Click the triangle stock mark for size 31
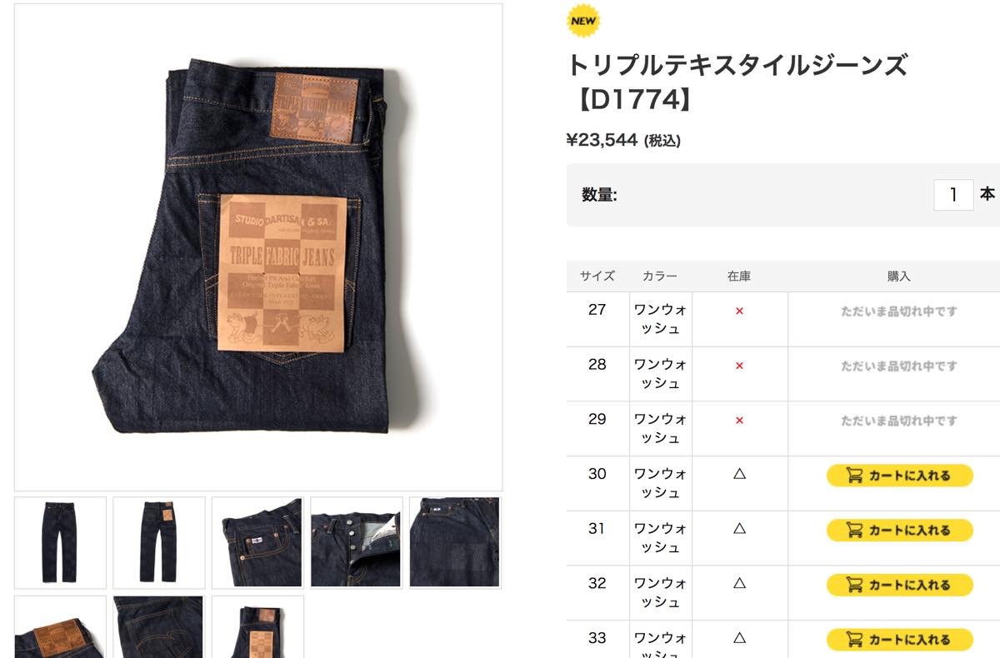This screenshot has width=1000, height=658. 739,528
